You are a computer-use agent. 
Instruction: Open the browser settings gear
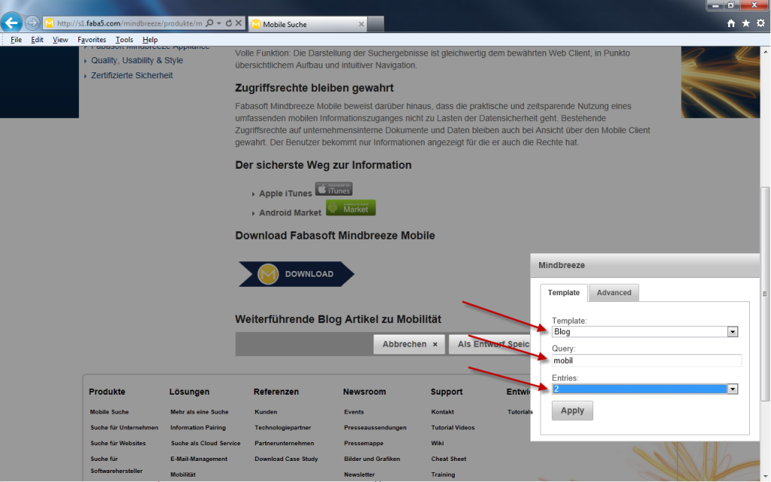click(x=760, y=23)
